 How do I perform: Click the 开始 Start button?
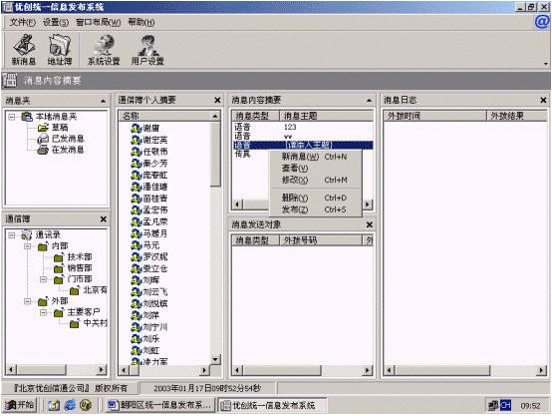20,405
